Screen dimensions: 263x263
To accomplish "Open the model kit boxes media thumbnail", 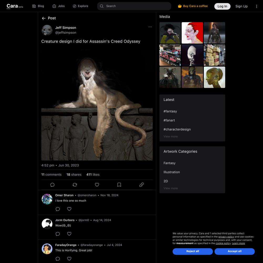I will point(170,55).
